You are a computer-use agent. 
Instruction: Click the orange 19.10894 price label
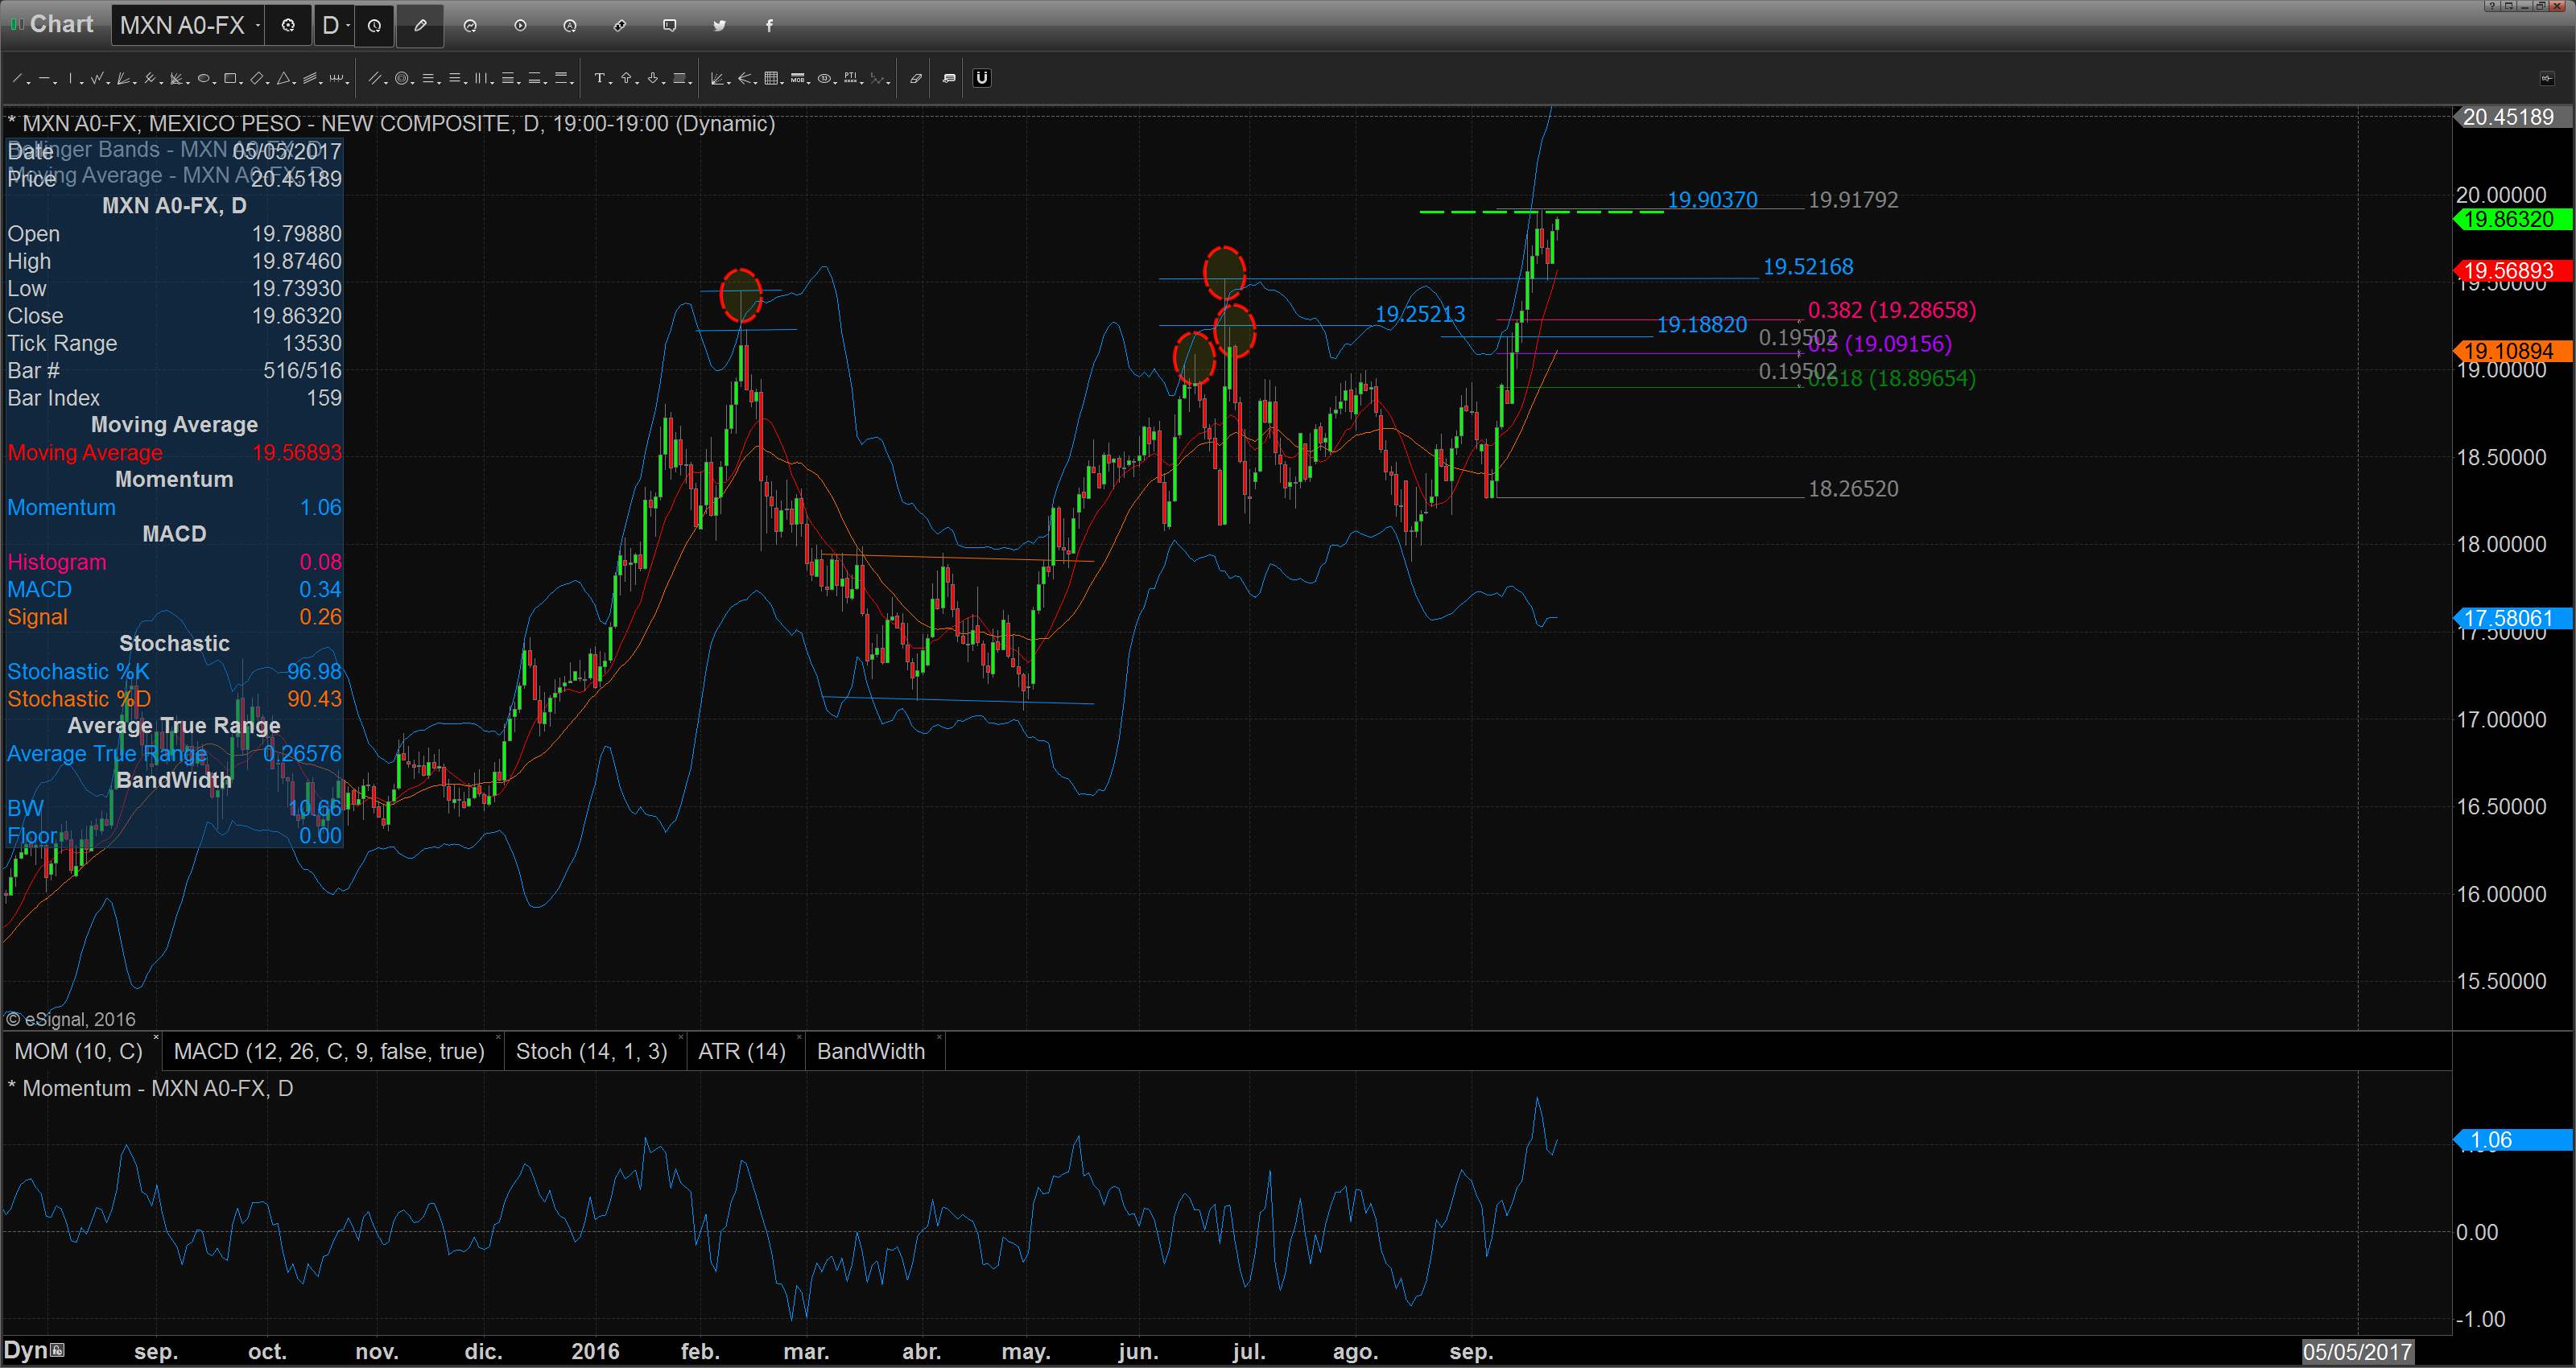coord(2513,351)
